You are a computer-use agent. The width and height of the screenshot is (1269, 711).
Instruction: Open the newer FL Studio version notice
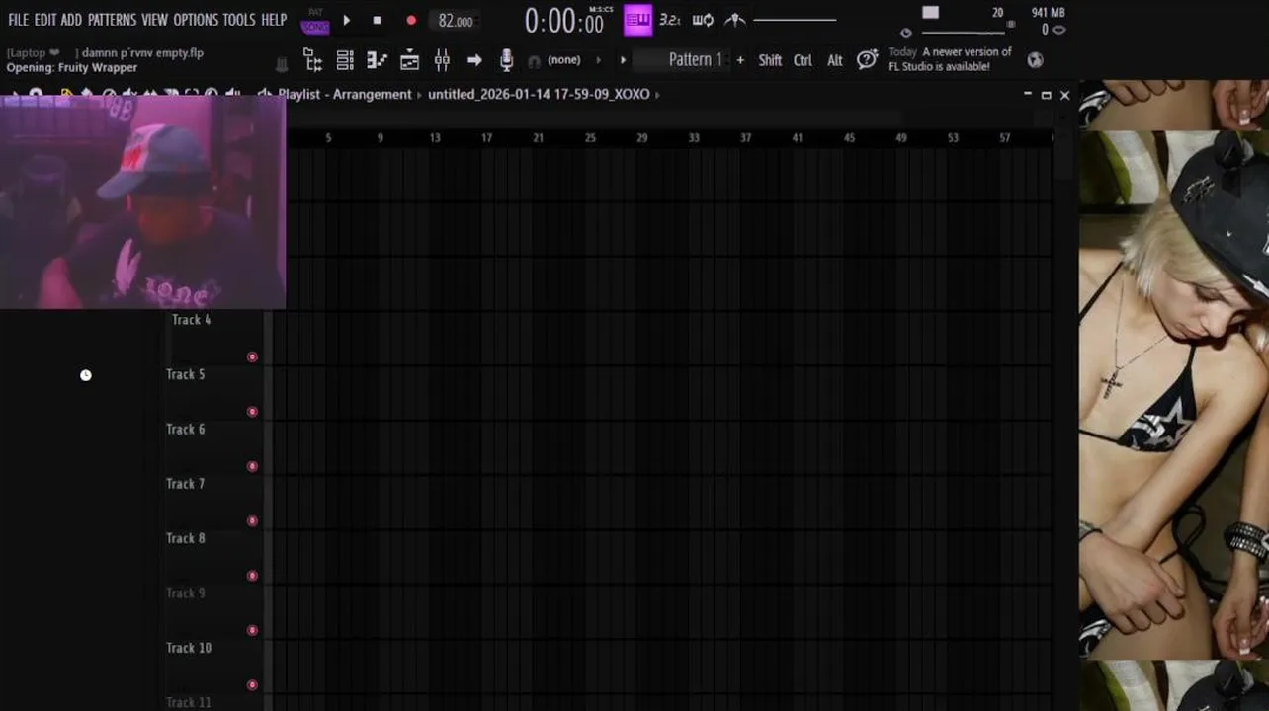pyautogui.click(x=950, y=59)
